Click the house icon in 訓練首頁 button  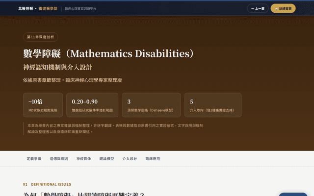276,9
